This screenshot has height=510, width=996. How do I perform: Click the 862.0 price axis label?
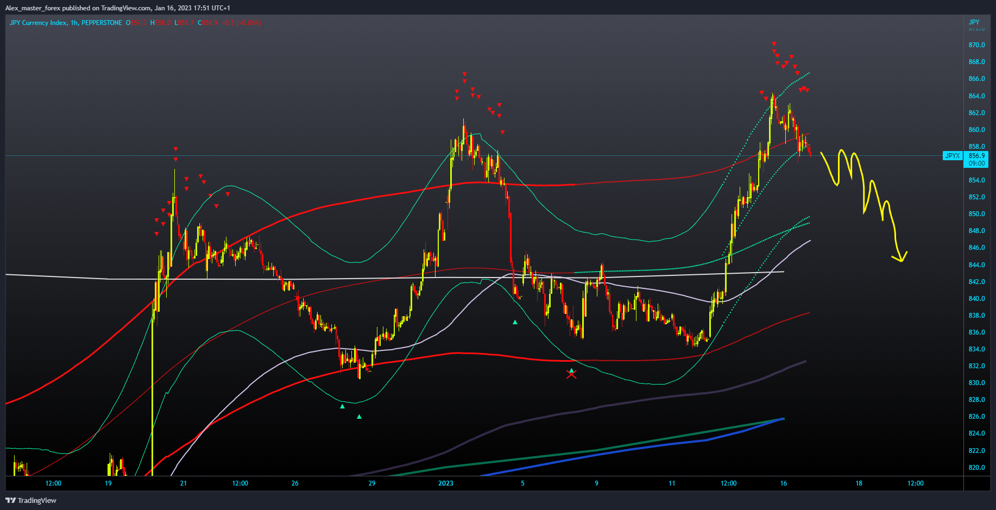976,113
